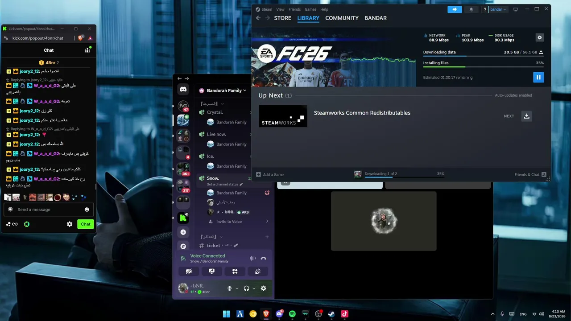Open TikTok from the taskbar
This screenshot has height=321, width=571.
(x=344, y=314)
